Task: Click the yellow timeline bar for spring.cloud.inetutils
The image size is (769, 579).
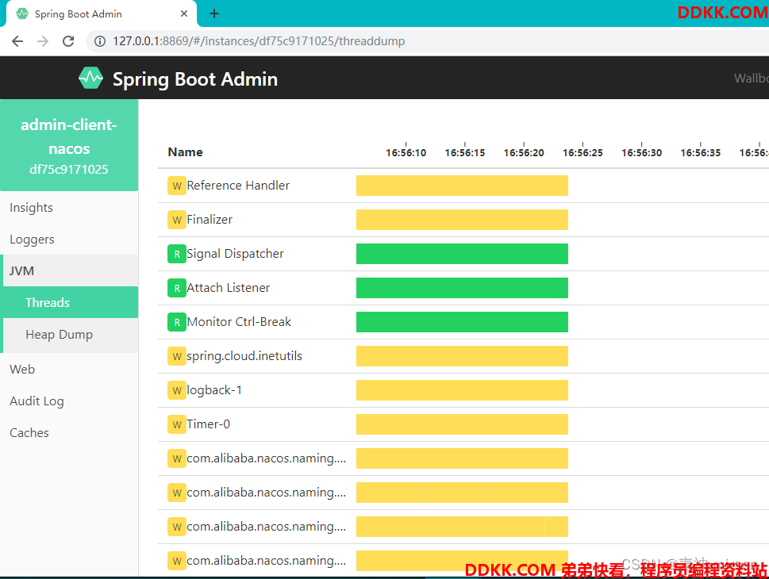Action: click(x=462, y=356)
